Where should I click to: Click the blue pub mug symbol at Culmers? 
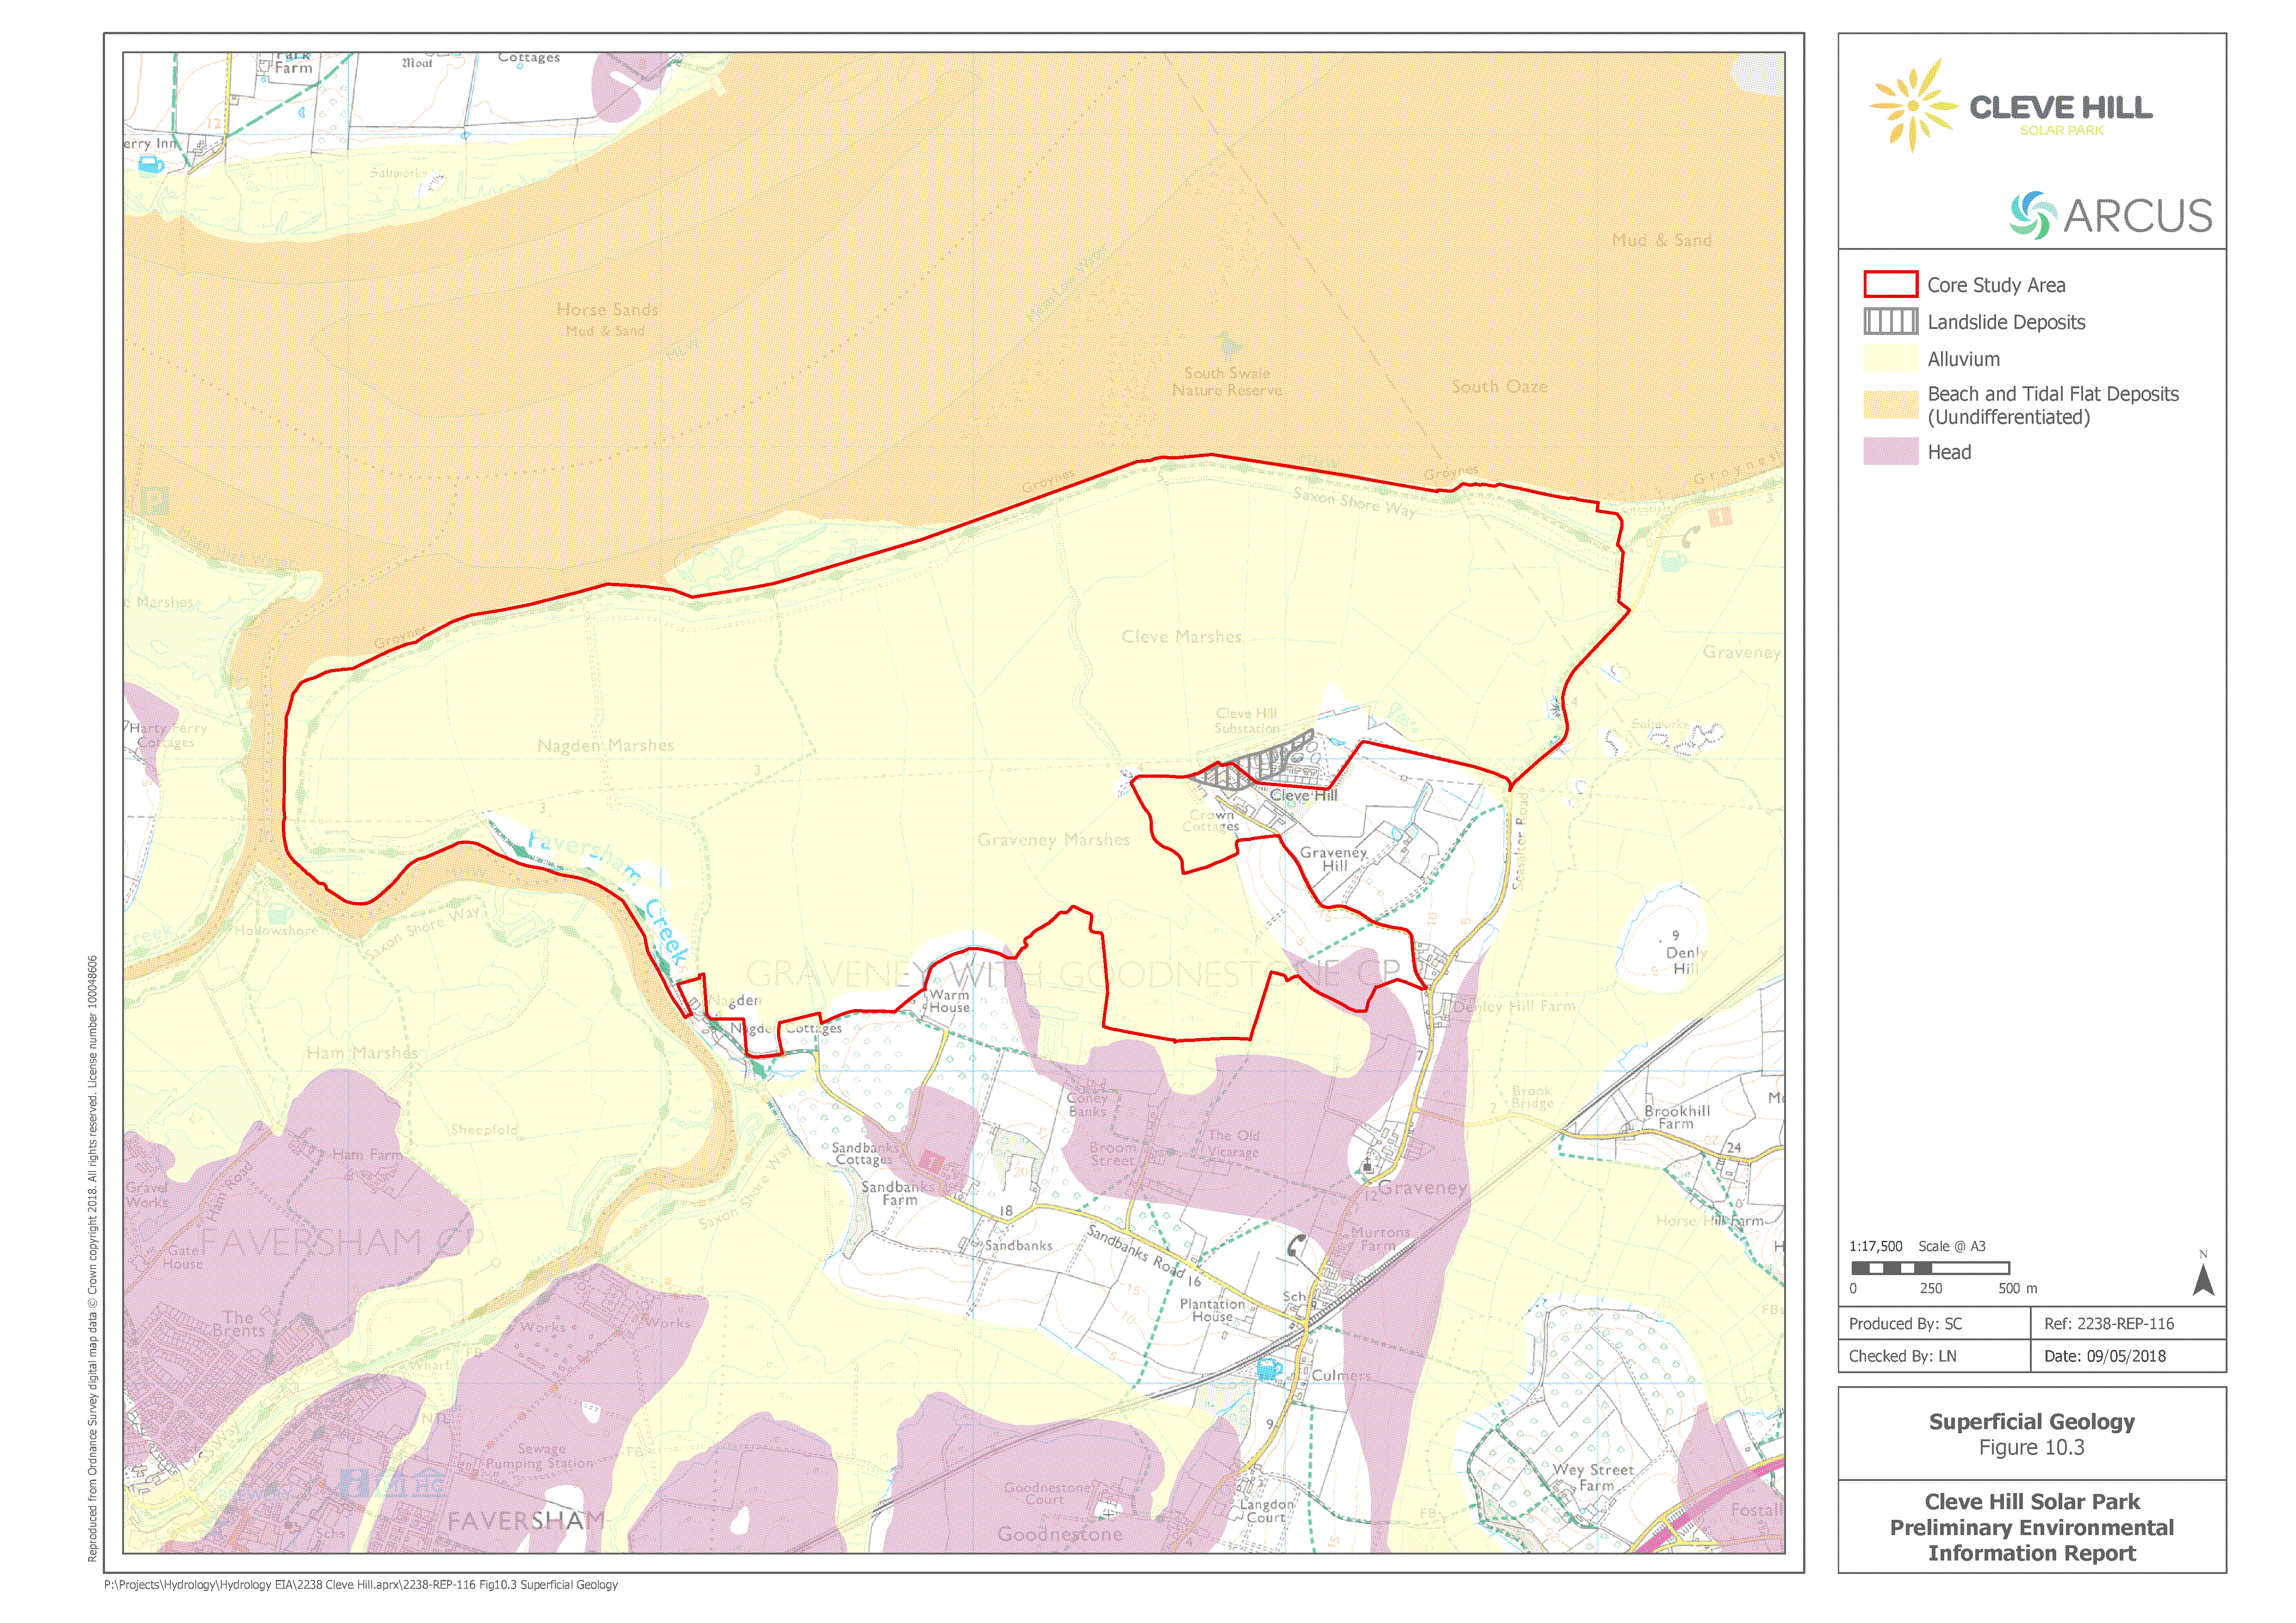tap(1268, 1369)
